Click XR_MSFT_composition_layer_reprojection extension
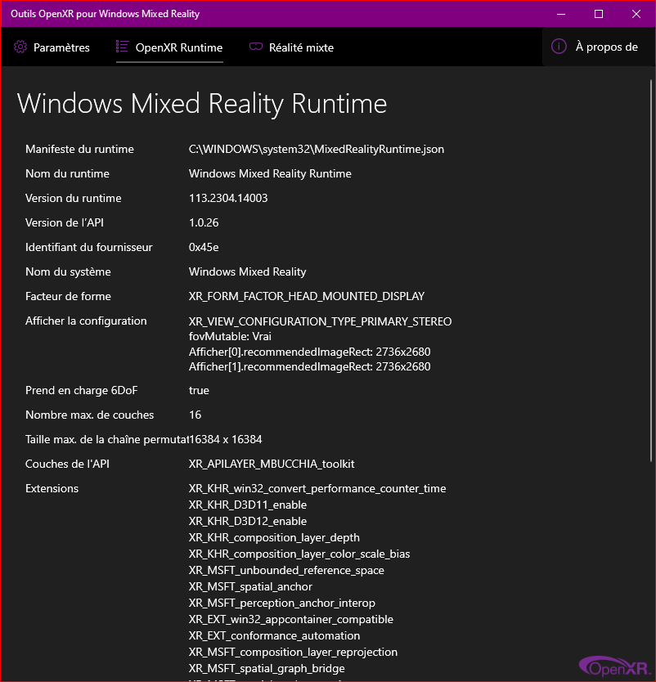 (x=293, y=653)
